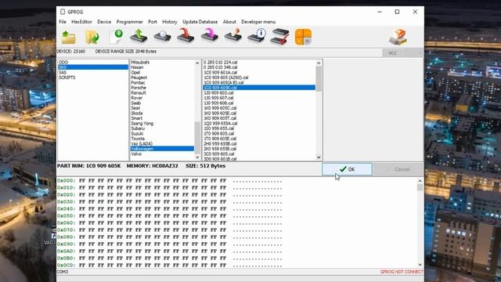Select file 1K0 909 605T.cal
501x282 pixels.
tap(259, 118)
